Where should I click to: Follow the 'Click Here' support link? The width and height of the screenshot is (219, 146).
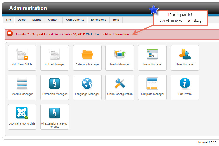(93, 34)
